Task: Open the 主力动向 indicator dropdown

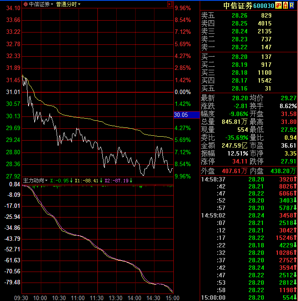Action: [x=35, y=181]
